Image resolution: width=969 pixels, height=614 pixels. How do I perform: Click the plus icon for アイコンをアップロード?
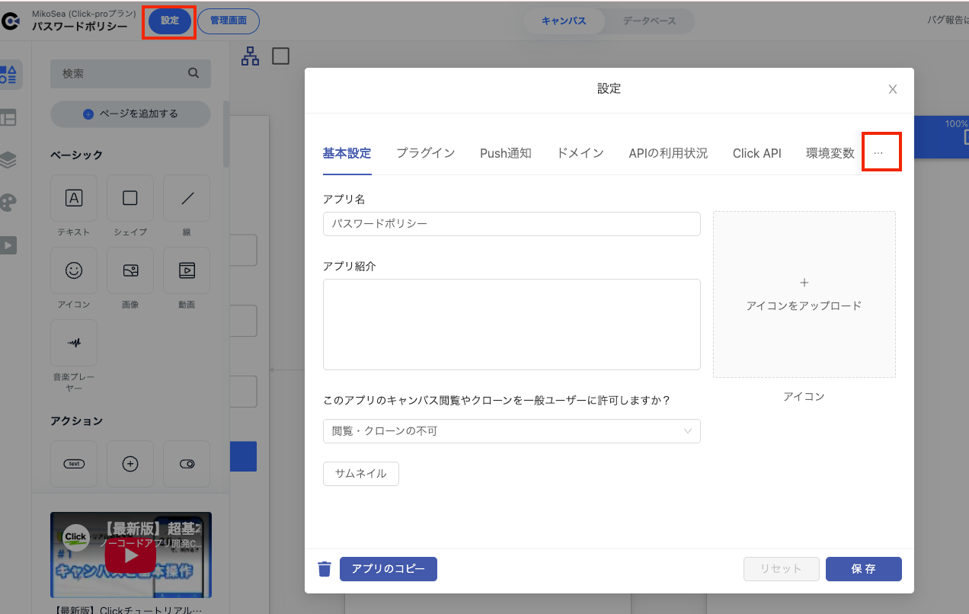pos(804,283)
